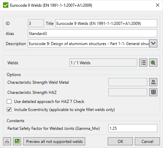Confirm dialog with OK button
Image resolution: width=163 pixels, height=148 pixels.
[120, 141]
